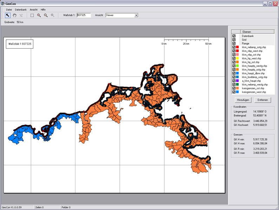The width and height of the screenshot is (279, 210).
Task: Open the Datei menu
Action: point(9,9)
